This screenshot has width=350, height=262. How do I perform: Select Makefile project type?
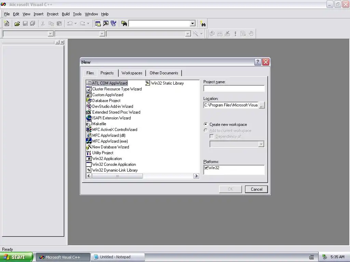click(96, 124)
